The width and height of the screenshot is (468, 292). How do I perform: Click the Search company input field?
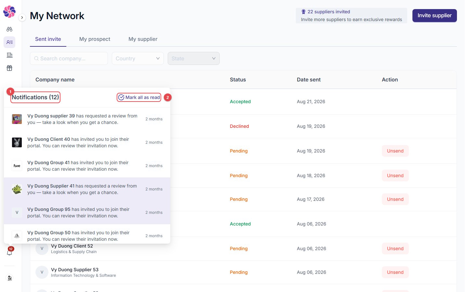tap(69, 58)
